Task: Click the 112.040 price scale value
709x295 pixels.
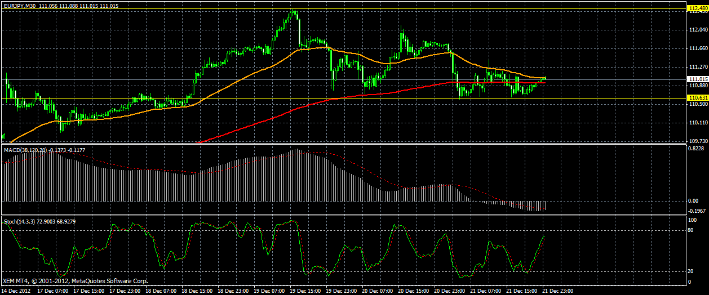Action: [x=697, y=30]
